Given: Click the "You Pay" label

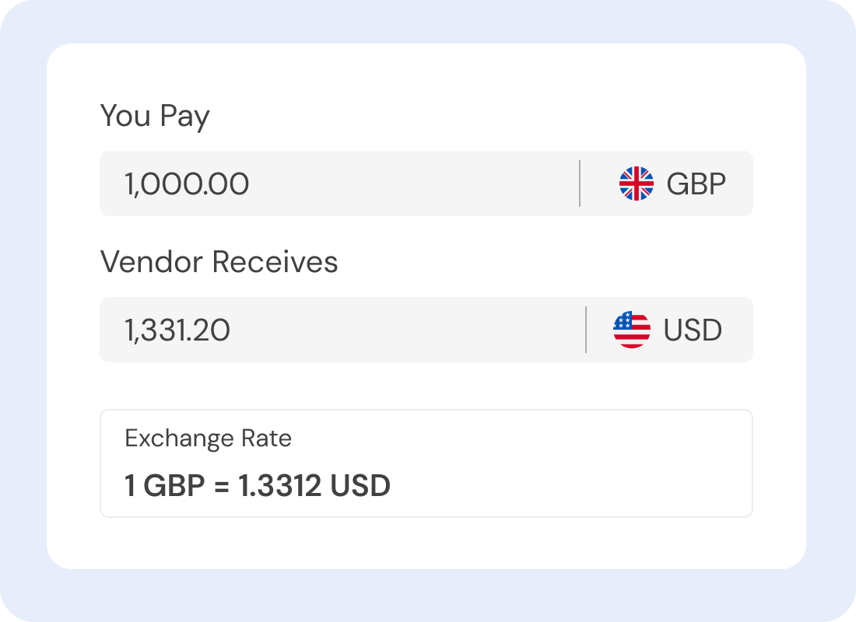Looking at the screenshot, I should click(x=155, y=117).
